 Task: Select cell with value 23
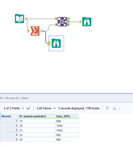37,139
